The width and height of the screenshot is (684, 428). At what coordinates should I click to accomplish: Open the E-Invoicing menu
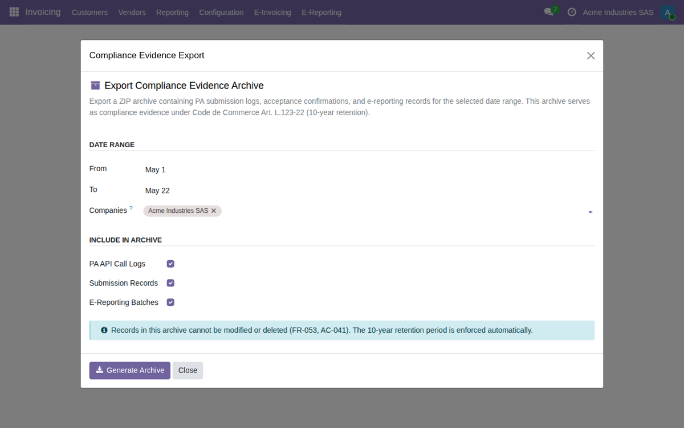tap(272, 12)
